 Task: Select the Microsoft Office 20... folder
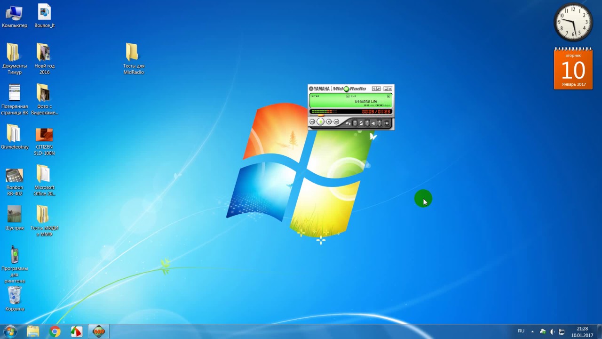[44, 181]
